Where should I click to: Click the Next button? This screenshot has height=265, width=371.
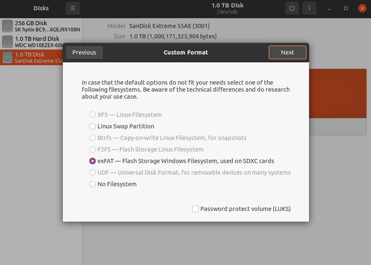[287, 52]
